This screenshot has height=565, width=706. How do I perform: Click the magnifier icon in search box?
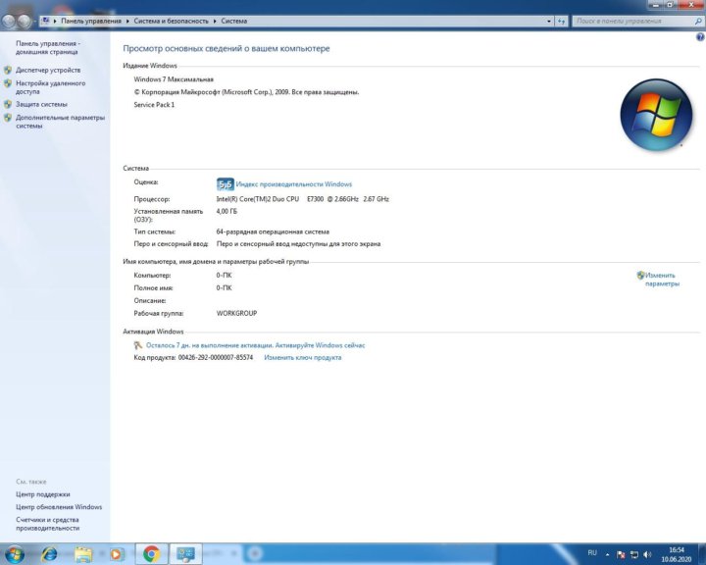point(698,22)
